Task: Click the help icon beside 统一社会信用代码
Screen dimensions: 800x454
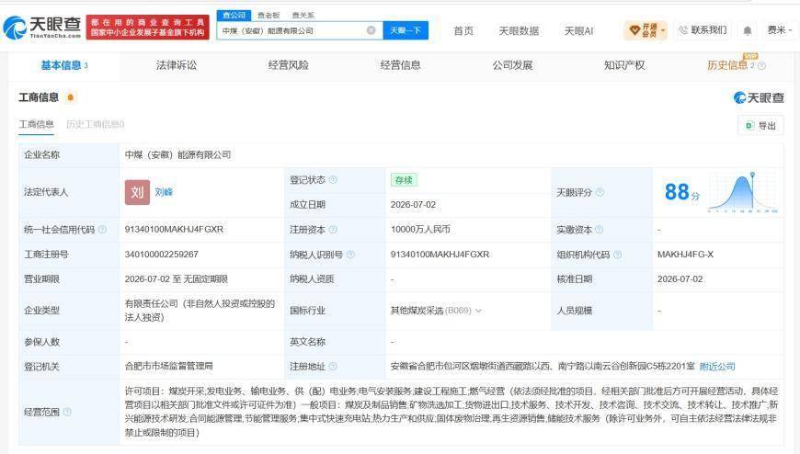Action: [x=102, y=230]
